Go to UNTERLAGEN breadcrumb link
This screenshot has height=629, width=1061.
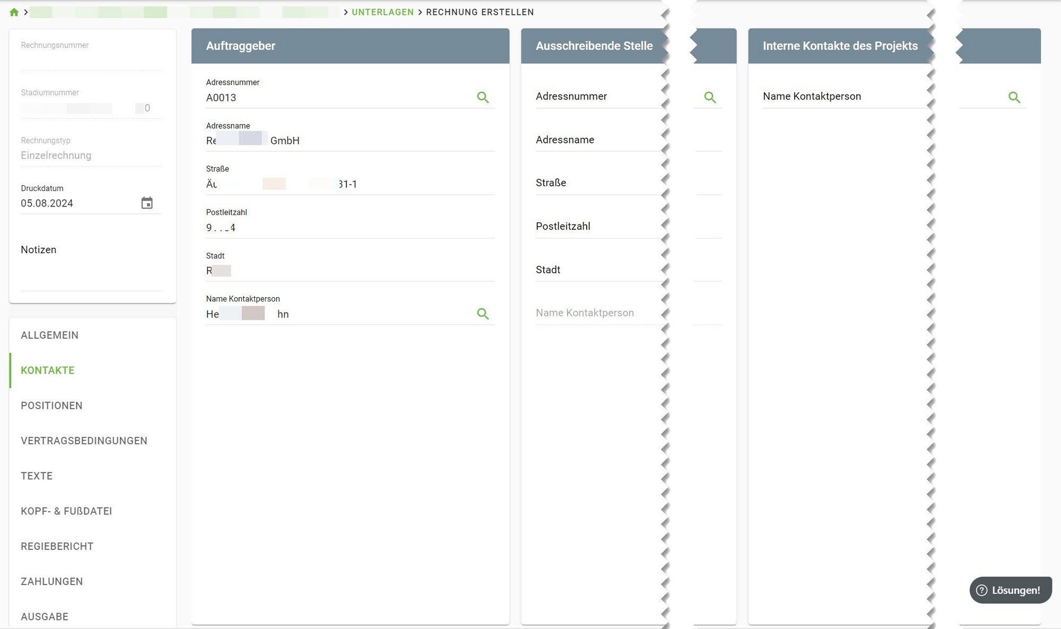point(382,12)
